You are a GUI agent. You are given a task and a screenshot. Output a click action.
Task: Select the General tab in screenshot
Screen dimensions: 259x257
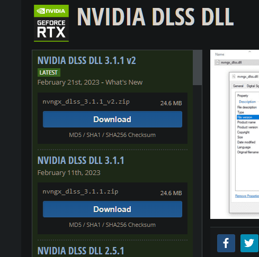tap(238, 86)
